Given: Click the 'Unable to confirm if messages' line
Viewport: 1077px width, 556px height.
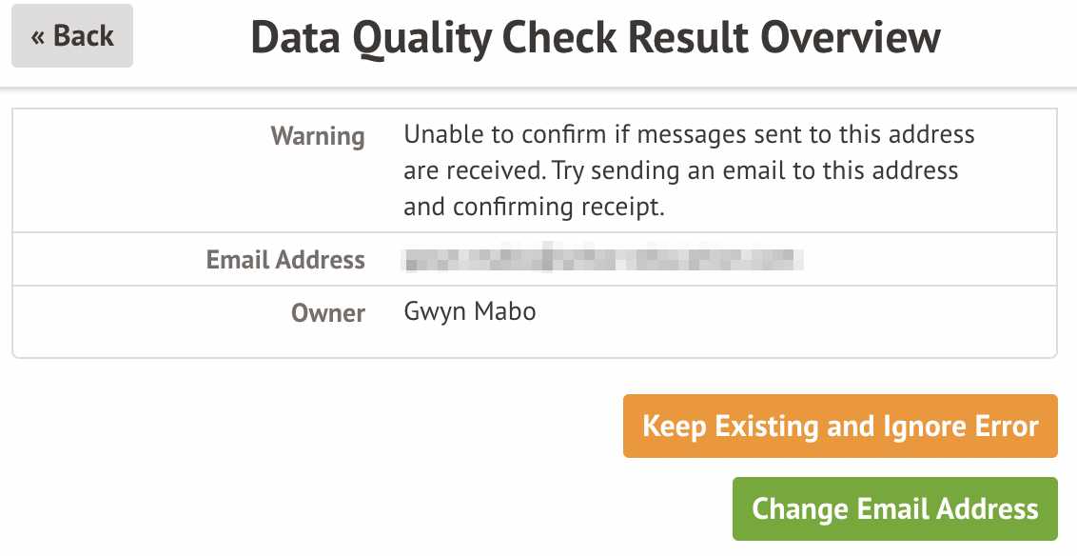Looking at the screenshot, I should click(689, 134).
